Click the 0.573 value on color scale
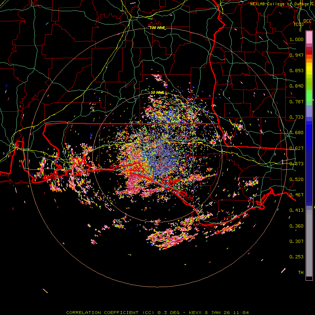The height and width of the screenshot is (315, 315). (x=296, y=164)
